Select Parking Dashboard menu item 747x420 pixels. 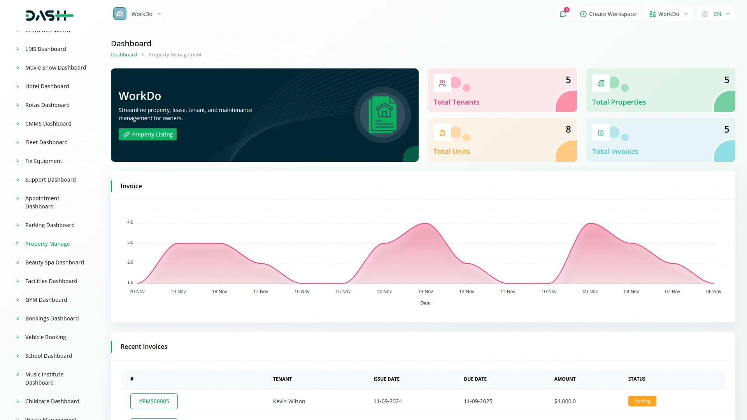pyautogui.click(x=50, y=225)
